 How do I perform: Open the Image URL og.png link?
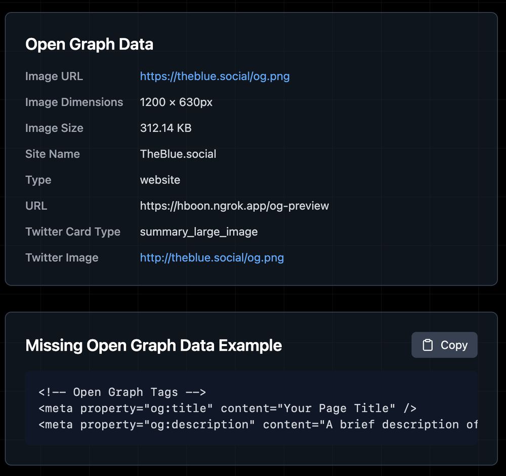click(x=215, y=76)
